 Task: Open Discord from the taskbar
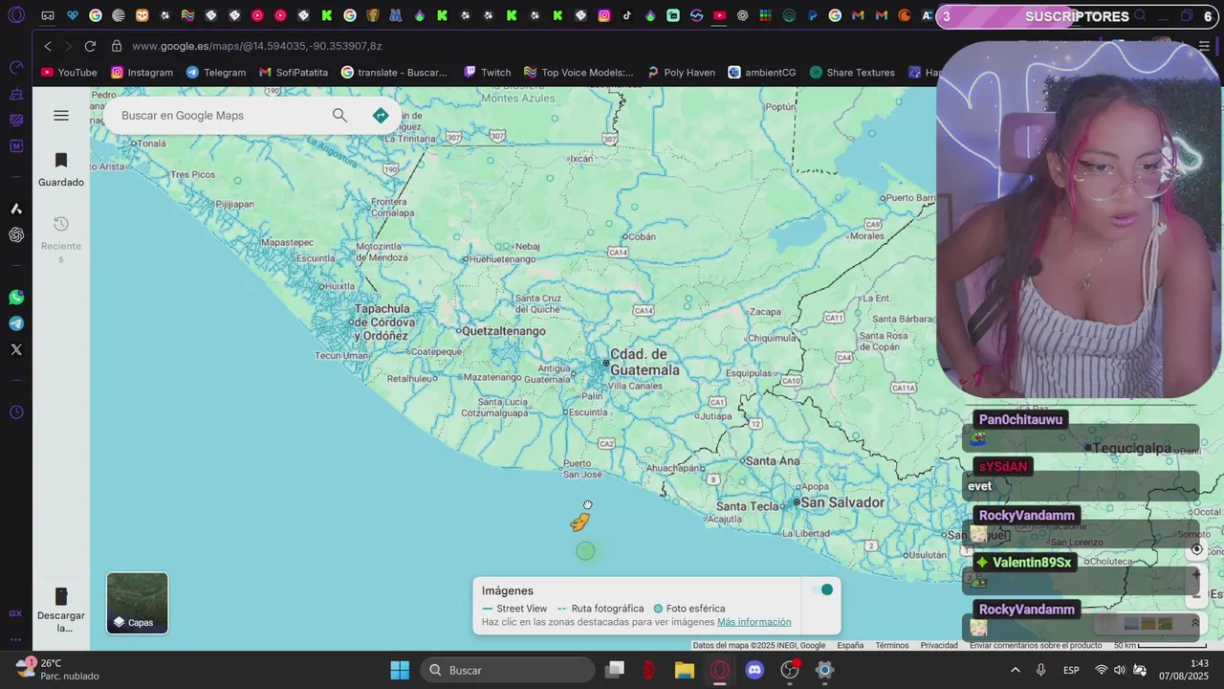(x=754, y=670)
